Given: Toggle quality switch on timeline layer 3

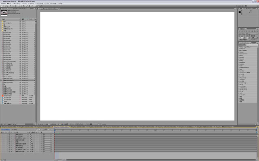Looking at the screenshot, I should tap(31, 138).
